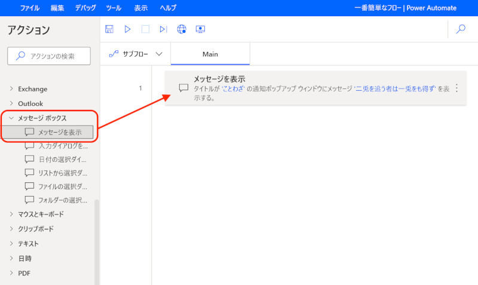Screen dimensions: 478x285
Task: Collapse the メッセージ ボックス group
Action: coord(11,118)
